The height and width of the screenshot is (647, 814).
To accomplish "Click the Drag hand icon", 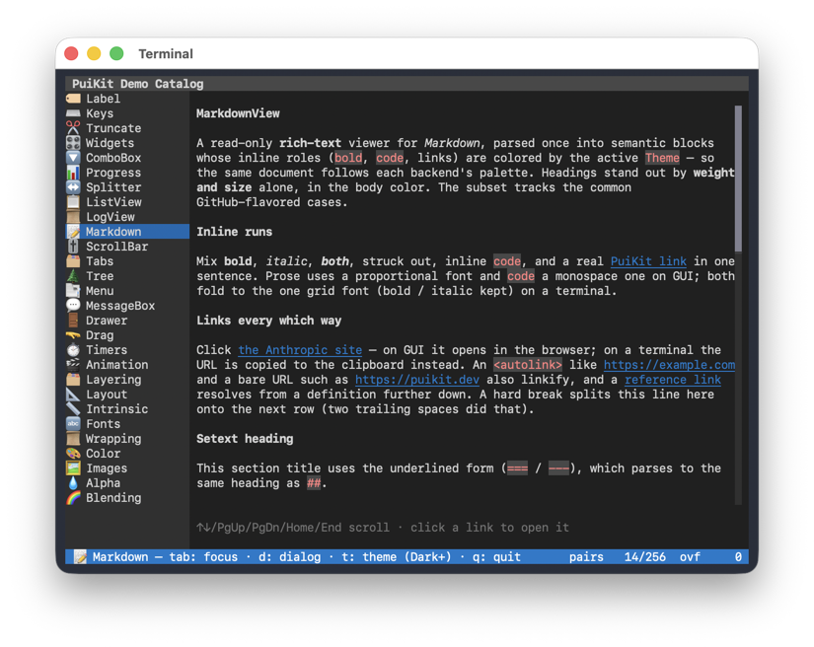I will click(x=73, y=335).
